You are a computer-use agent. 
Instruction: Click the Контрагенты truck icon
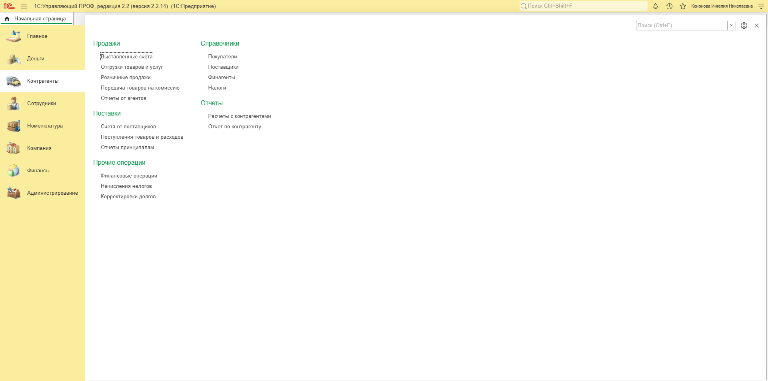(14, 81)
